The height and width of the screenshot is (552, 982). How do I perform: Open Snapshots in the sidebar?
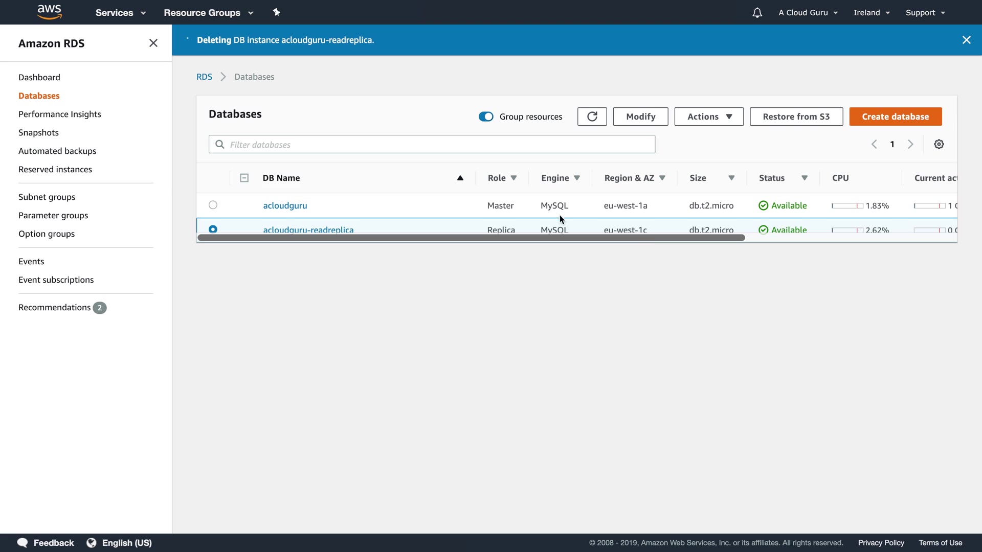pyautogui.click(x=38, y=132)
